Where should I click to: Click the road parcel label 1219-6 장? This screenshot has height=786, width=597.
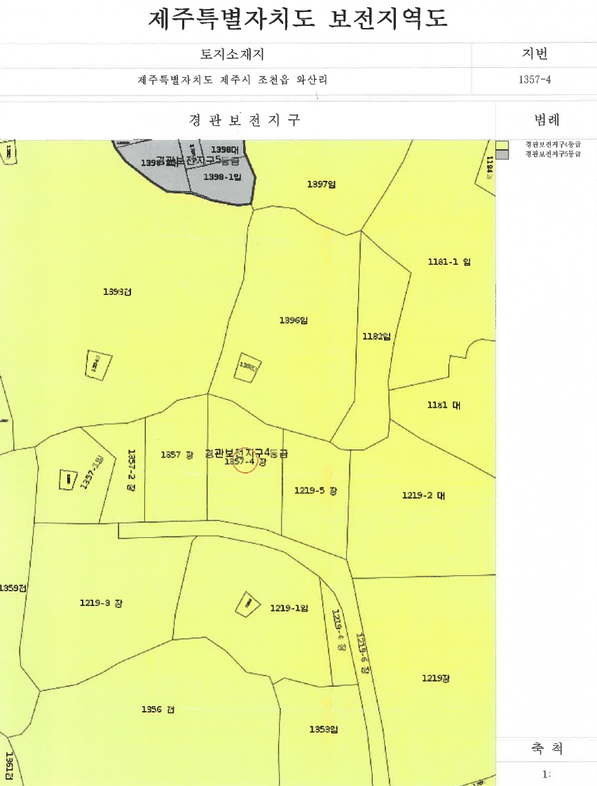point(363,654)
